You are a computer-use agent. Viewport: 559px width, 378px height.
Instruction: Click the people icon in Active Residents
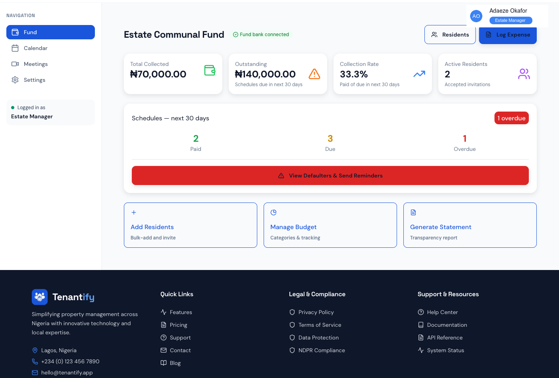tap(524, 74)
